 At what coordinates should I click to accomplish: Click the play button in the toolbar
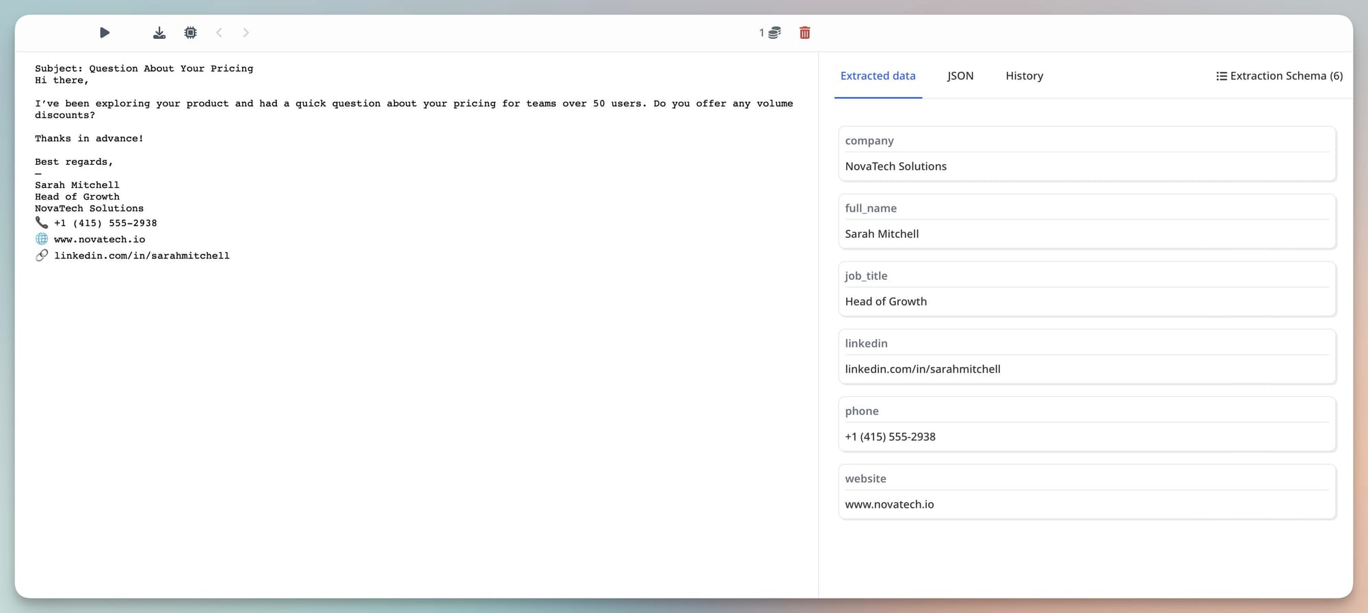(x=105, y=33)
